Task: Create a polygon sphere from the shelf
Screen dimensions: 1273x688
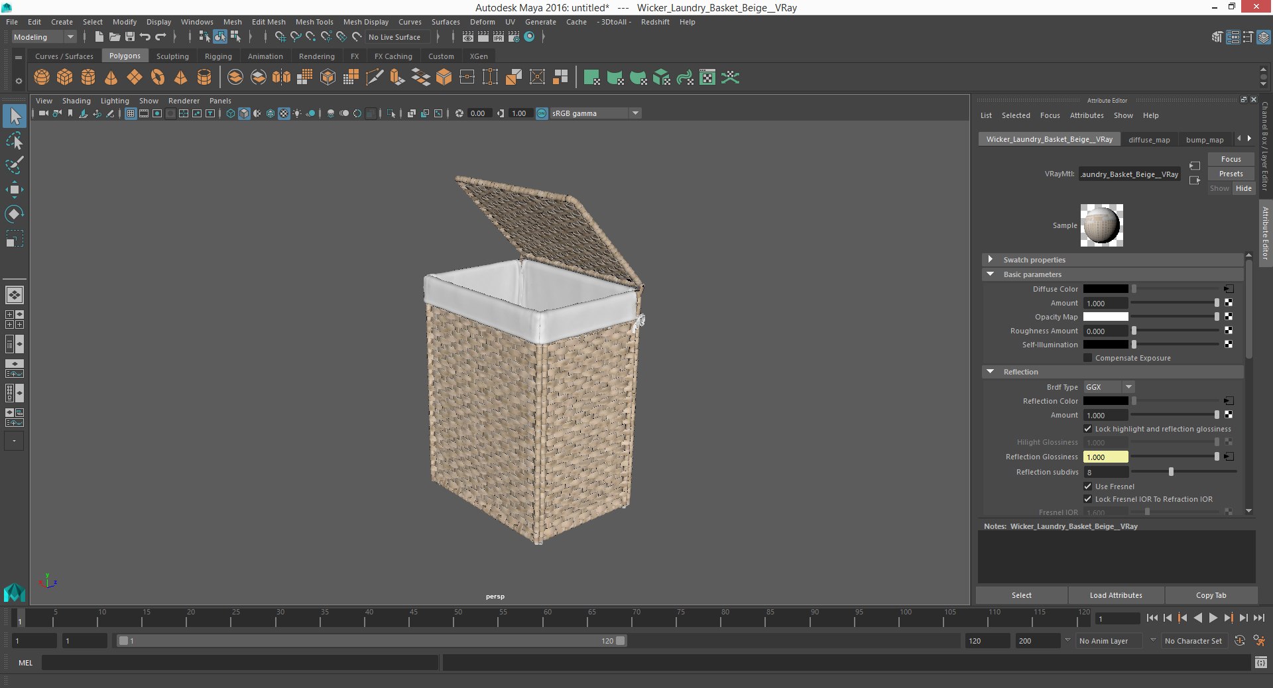Action: (42, 78)
